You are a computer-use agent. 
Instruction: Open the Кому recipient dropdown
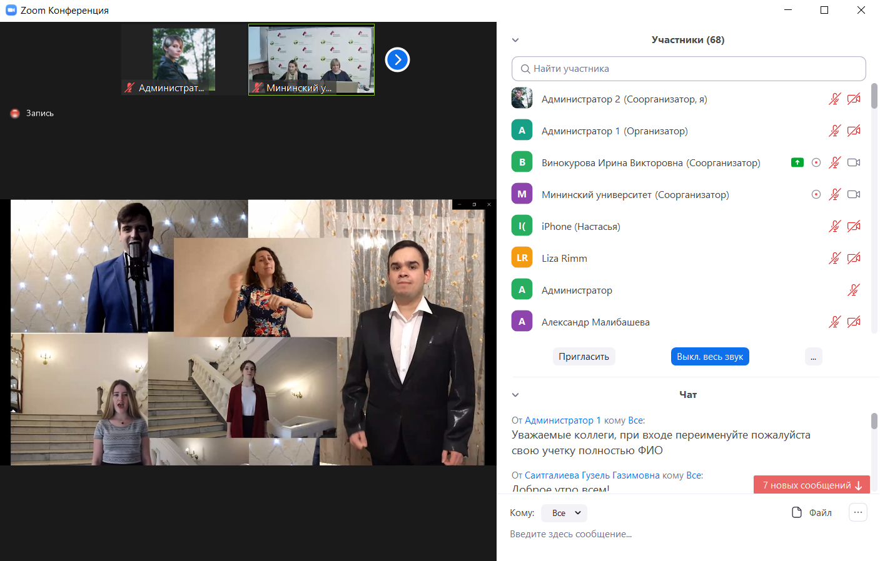[564, 513]
